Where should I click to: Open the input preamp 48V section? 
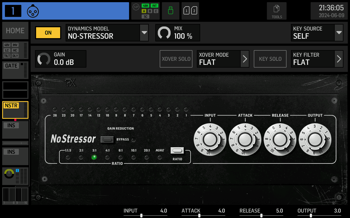click(x=15, y=50)
